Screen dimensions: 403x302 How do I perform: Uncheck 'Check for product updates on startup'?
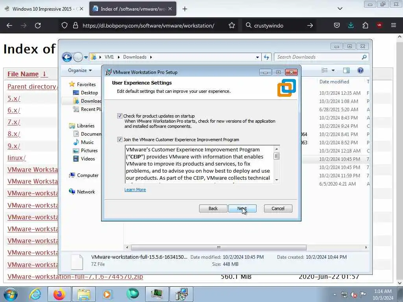[120, 116]
